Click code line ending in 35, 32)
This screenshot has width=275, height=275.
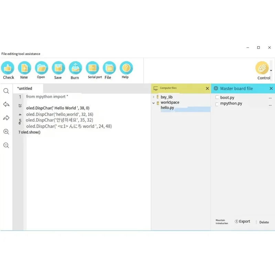[59, 120]
